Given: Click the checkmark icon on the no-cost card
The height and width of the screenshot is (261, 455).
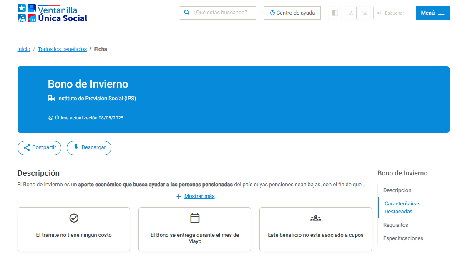Looking at the screenshot, I should pos(74,218).
